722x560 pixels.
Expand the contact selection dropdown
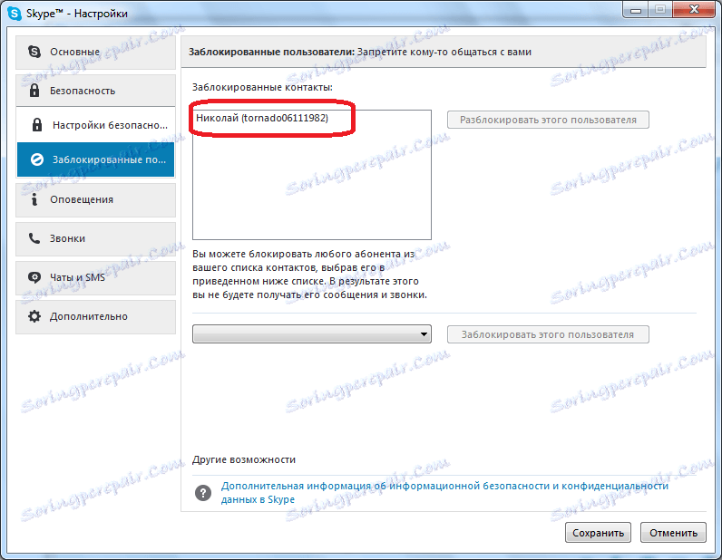tap(312, 334)
